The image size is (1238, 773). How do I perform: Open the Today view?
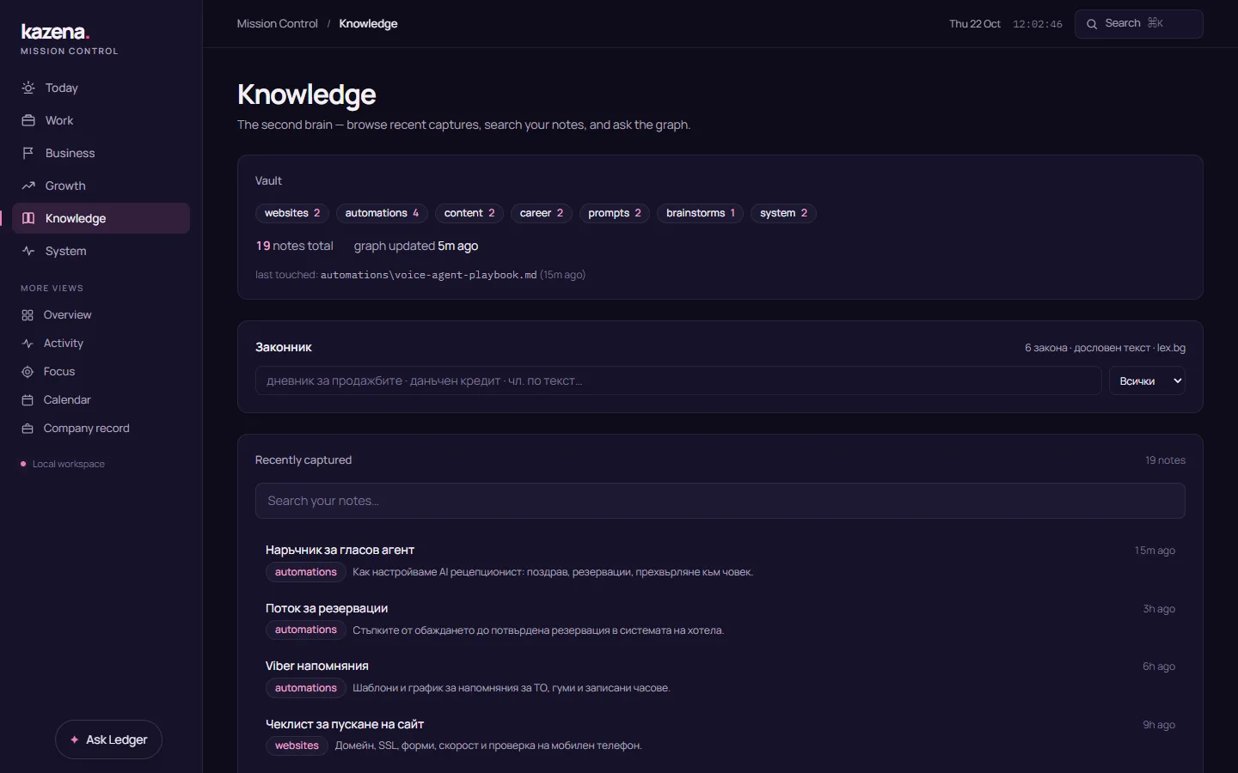tap(101, 88)
